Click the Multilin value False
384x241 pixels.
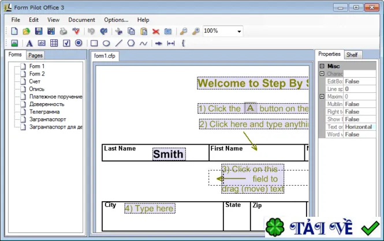pyautogui.click(x=360, y=104)
